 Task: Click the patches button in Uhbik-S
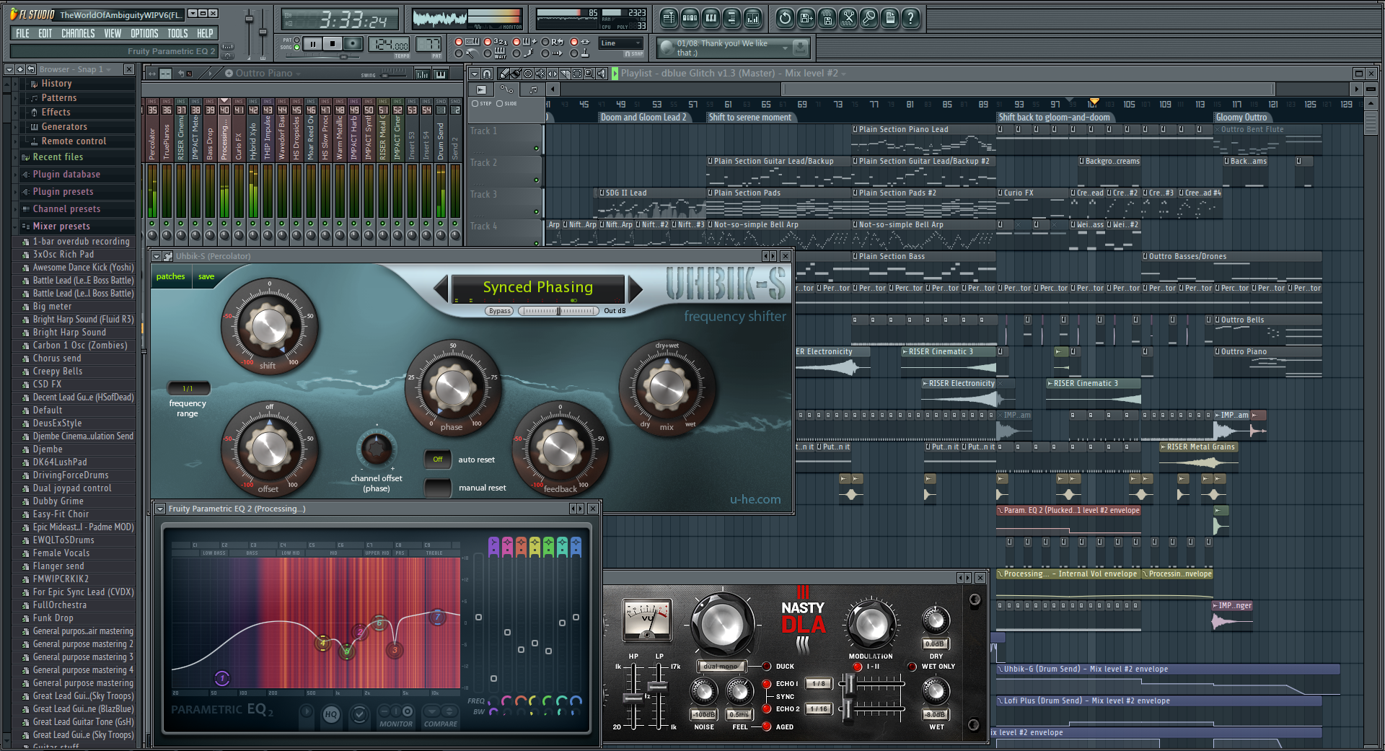[171, 276]
